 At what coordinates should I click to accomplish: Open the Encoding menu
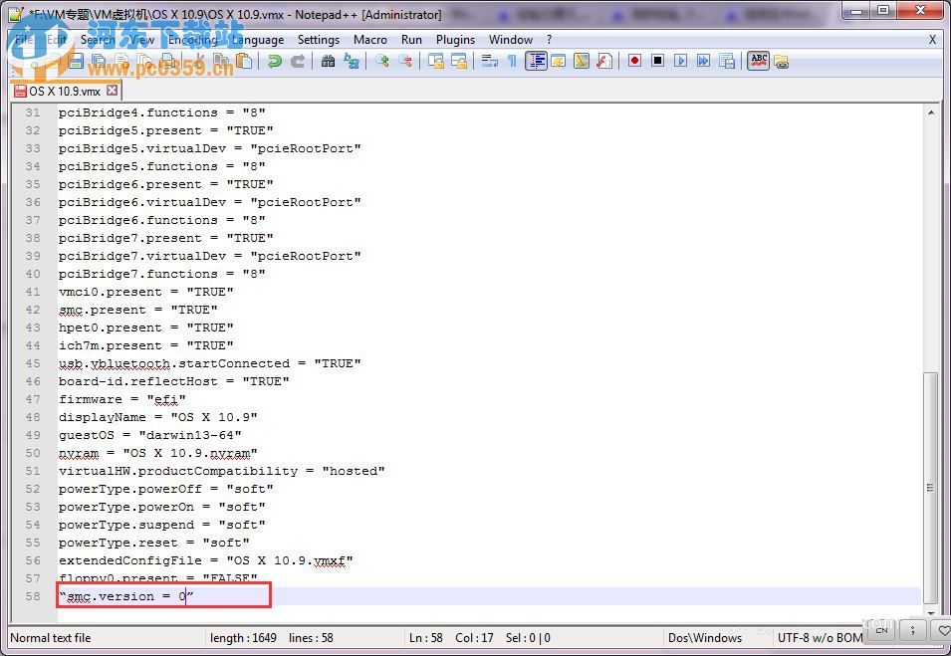(192, 40)
